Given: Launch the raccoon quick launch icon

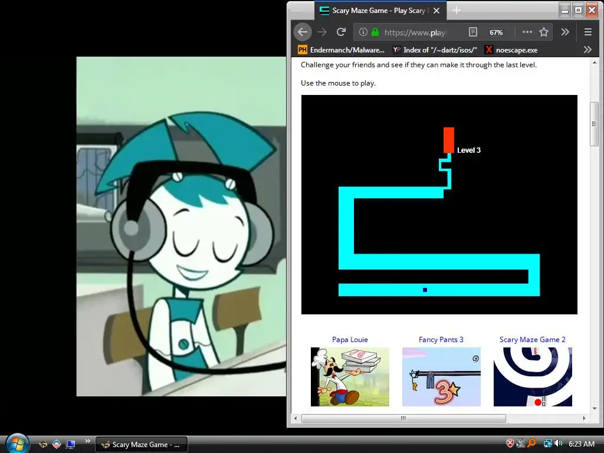Looking at the screenshot, I should (x=43, y=444).
